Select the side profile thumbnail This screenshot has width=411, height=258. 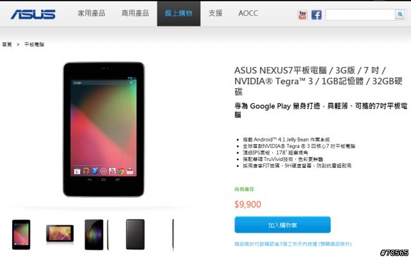[x=173, y=235]
